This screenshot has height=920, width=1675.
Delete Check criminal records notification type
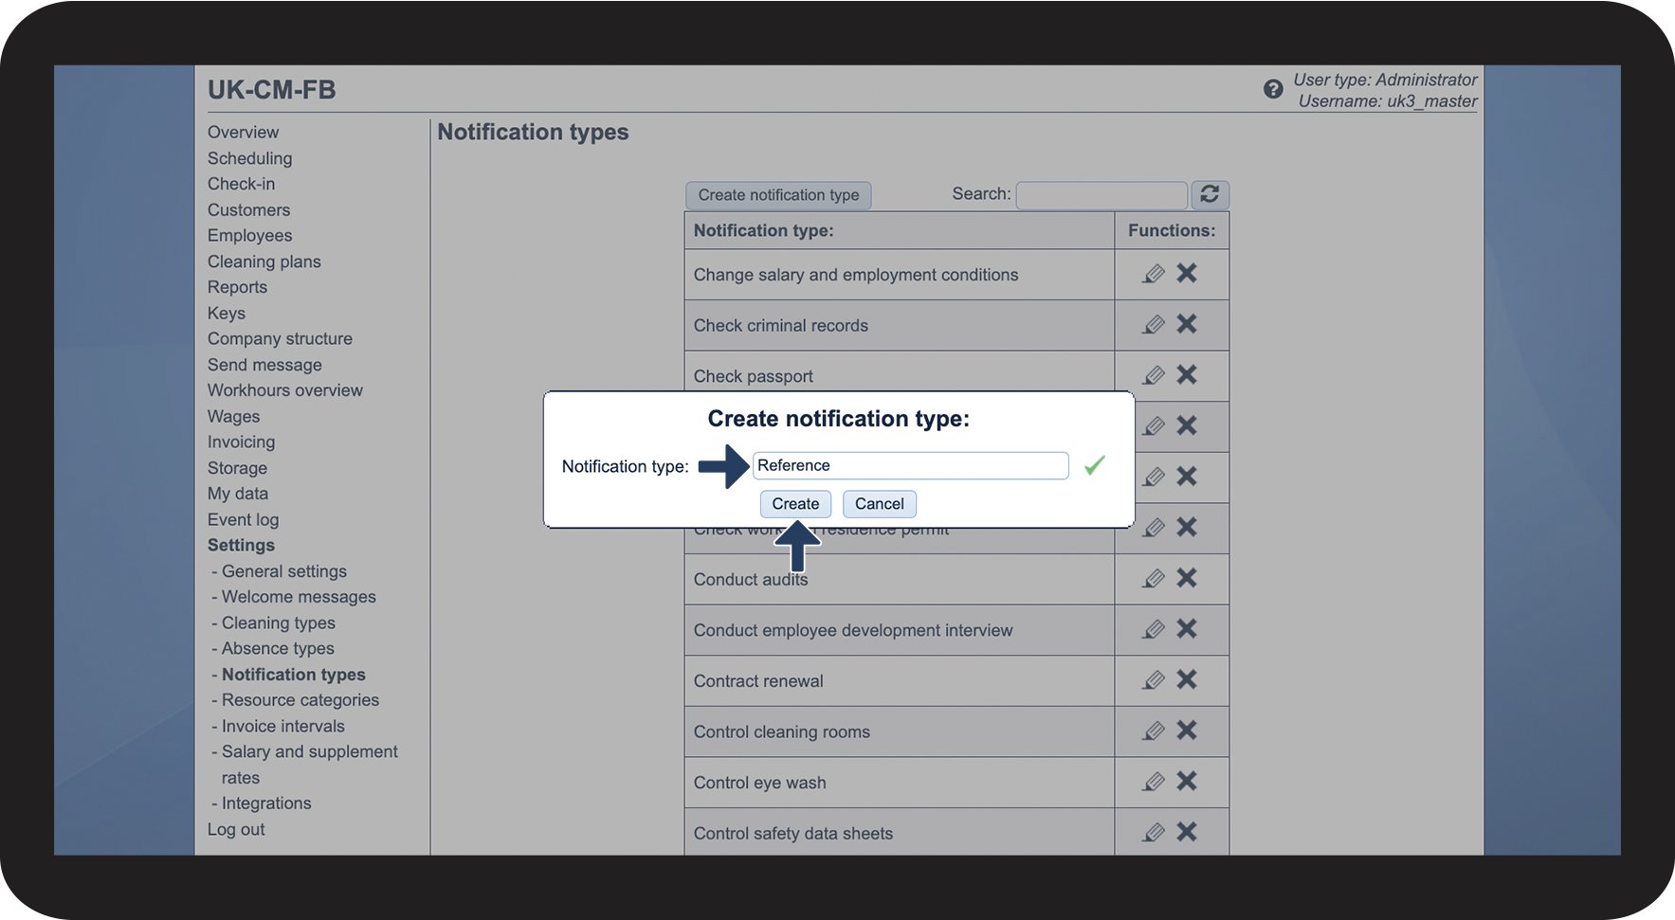click(x=1187, y=324)
